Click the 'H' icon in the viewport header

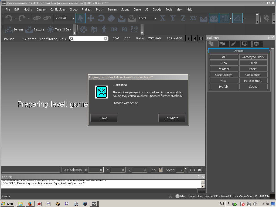195,38
